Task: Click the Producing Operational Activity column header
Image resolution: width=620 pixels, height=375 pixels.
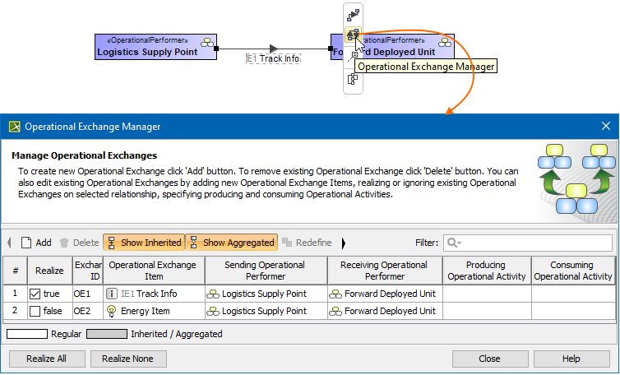Action: coord(487,271)
